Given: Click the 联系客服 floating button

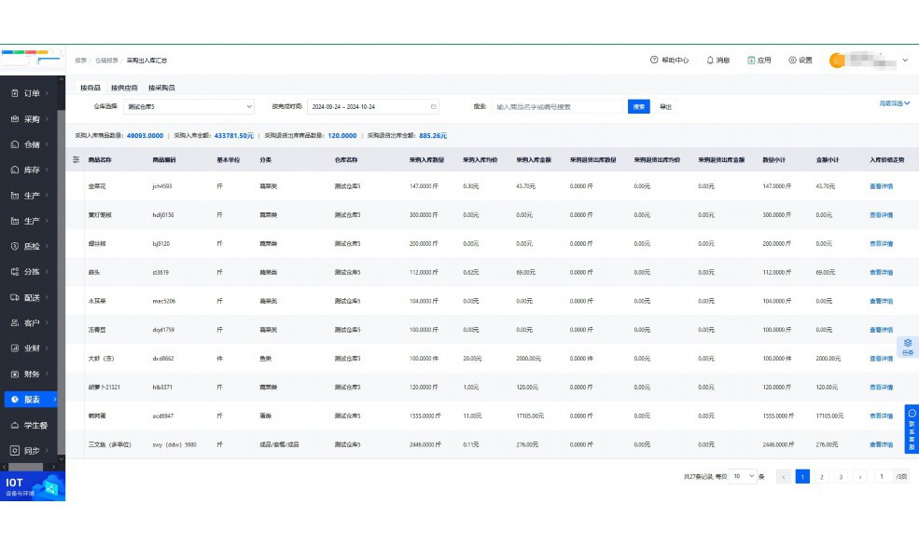Looking at the screenshot, I should point(912,429).
